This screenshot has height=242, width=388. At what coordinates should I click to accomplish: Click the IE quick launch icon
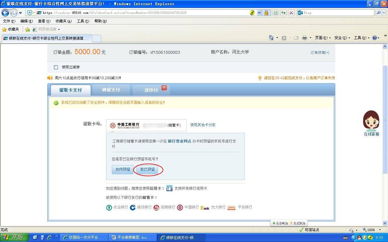tap(49, 237)
